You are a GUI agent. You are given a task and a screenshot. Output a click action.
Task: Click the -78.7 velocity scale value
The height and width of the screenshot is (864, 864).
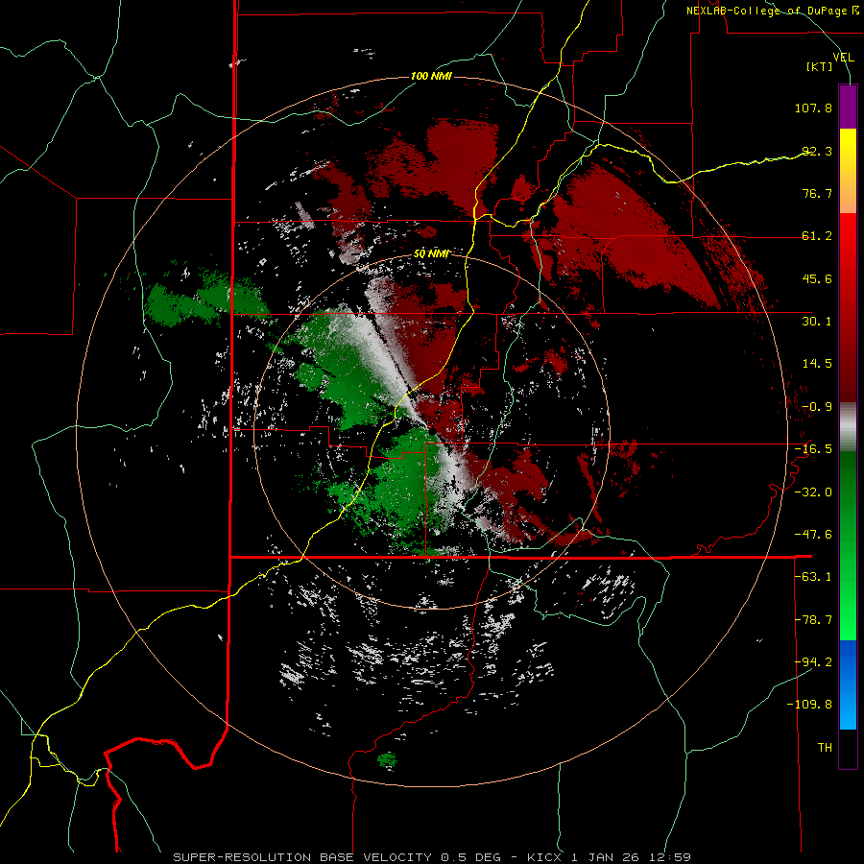tap(813, 619)
